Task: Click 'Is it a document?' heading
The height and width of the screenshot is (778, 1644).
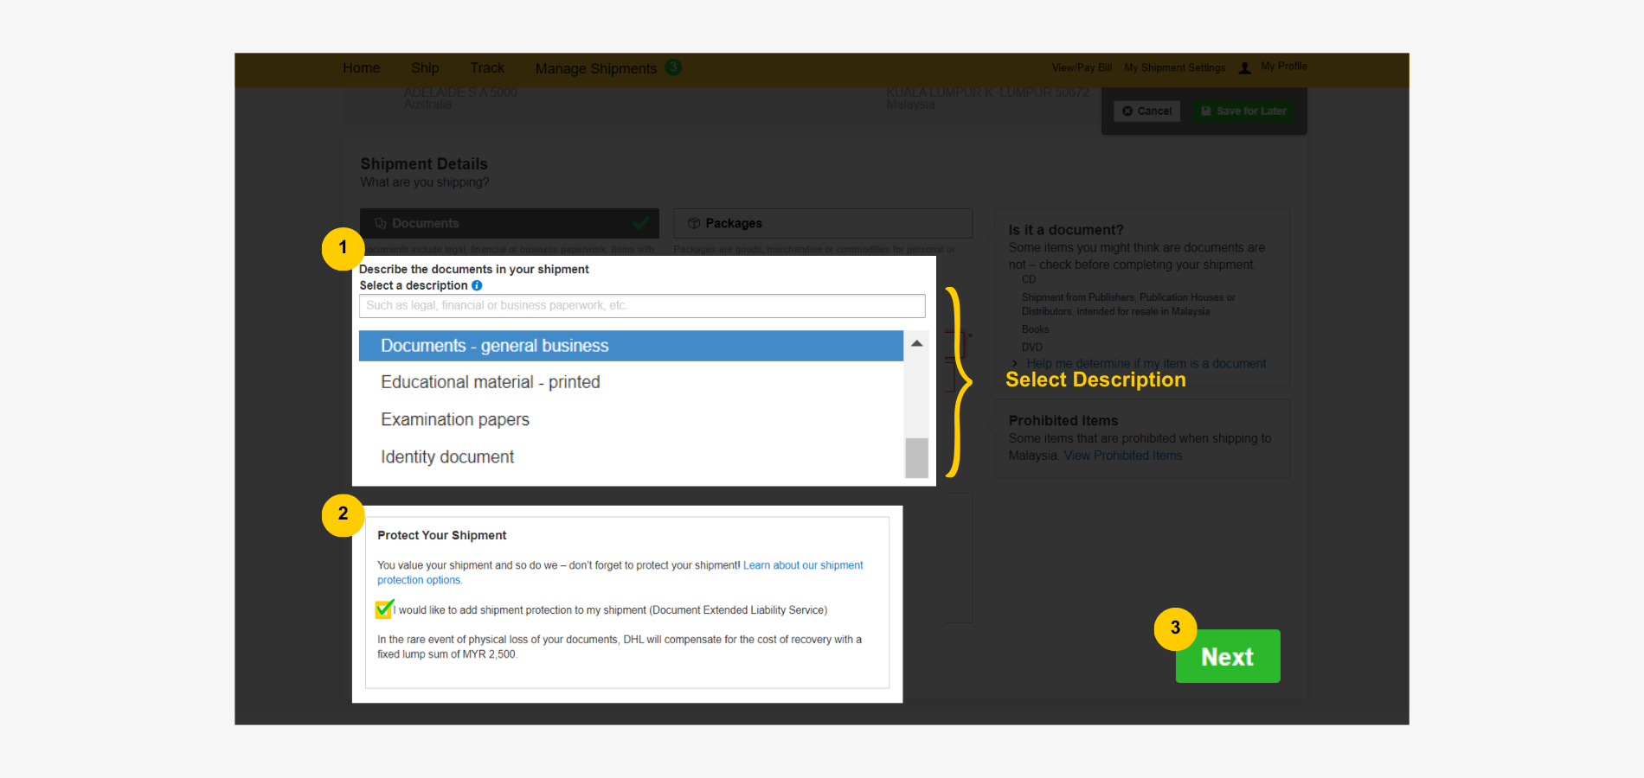Action: (1065, 230)
